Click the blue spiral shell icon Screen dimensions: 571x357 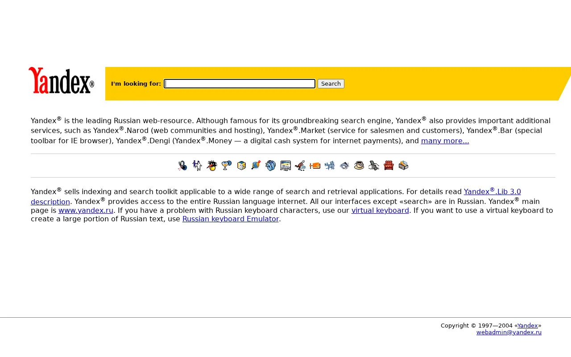coord(271,166)
